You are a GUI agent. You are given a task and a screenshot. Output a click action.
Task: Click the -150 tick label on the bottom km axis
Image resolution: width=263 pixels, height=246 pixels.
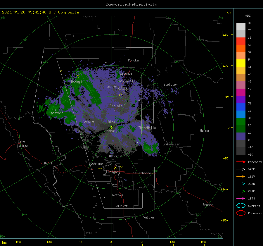[x=17, y=242]
